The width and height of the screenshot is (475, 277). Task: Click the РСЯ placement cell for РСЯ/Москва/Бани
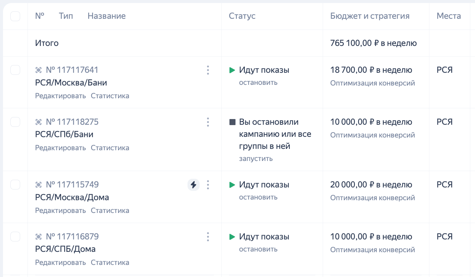point(445,70)
